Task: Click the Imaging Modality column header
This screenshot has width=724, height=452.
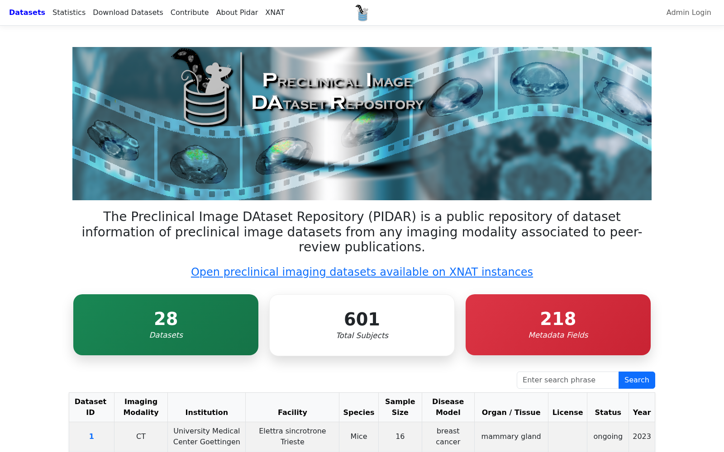Action: (x=141, y=407)
